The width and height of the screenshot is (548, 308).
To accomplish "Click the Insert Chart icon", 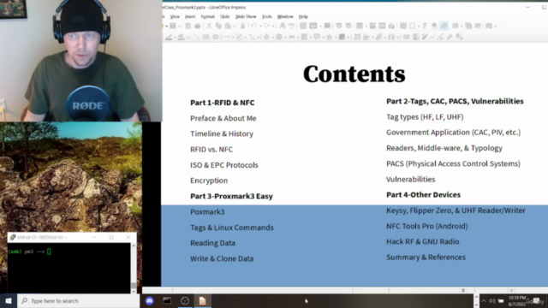I will coord(391,26).
